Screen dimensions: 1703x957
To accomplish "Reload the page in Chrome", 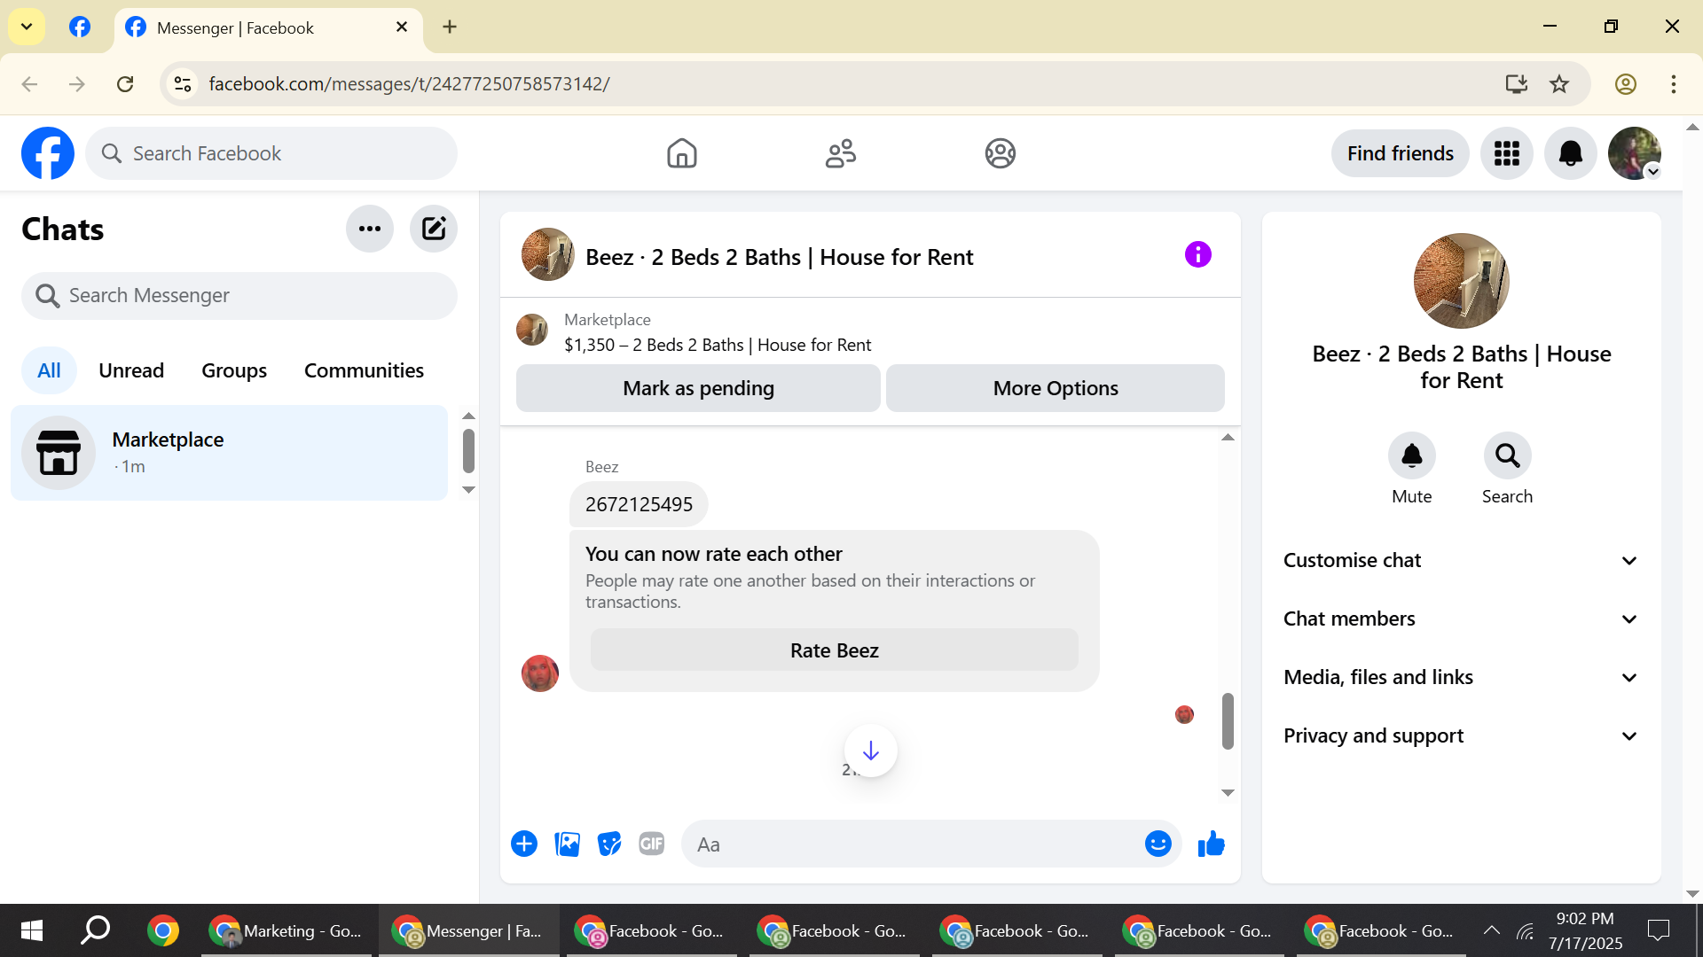I will pyautogui.click(x=125, y=84).
